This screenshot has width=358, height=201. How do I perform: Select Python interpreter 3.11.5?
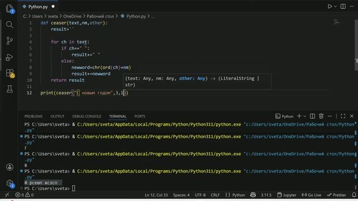click(x=266, y=195)
